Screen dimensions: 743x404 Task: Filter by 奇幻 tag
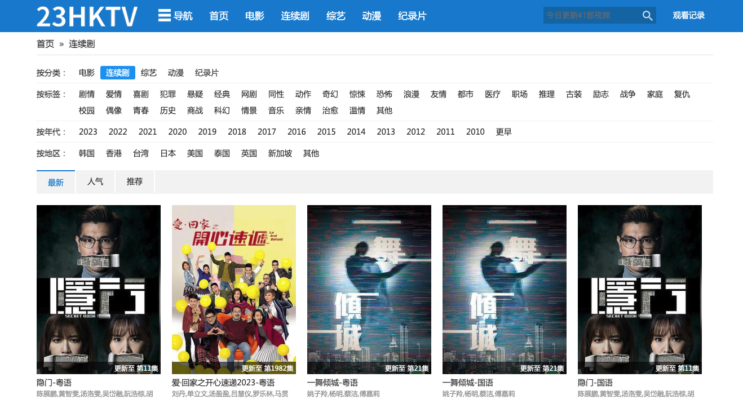coord(330,94)
